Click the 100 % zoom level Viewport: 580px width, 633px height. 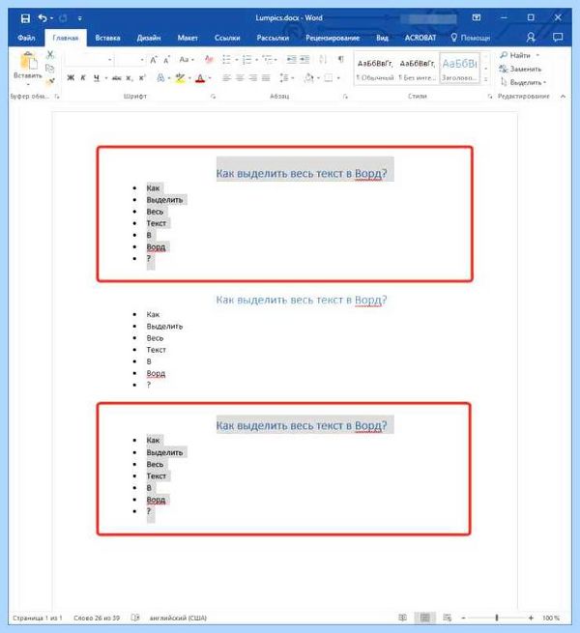coord(551,618)
